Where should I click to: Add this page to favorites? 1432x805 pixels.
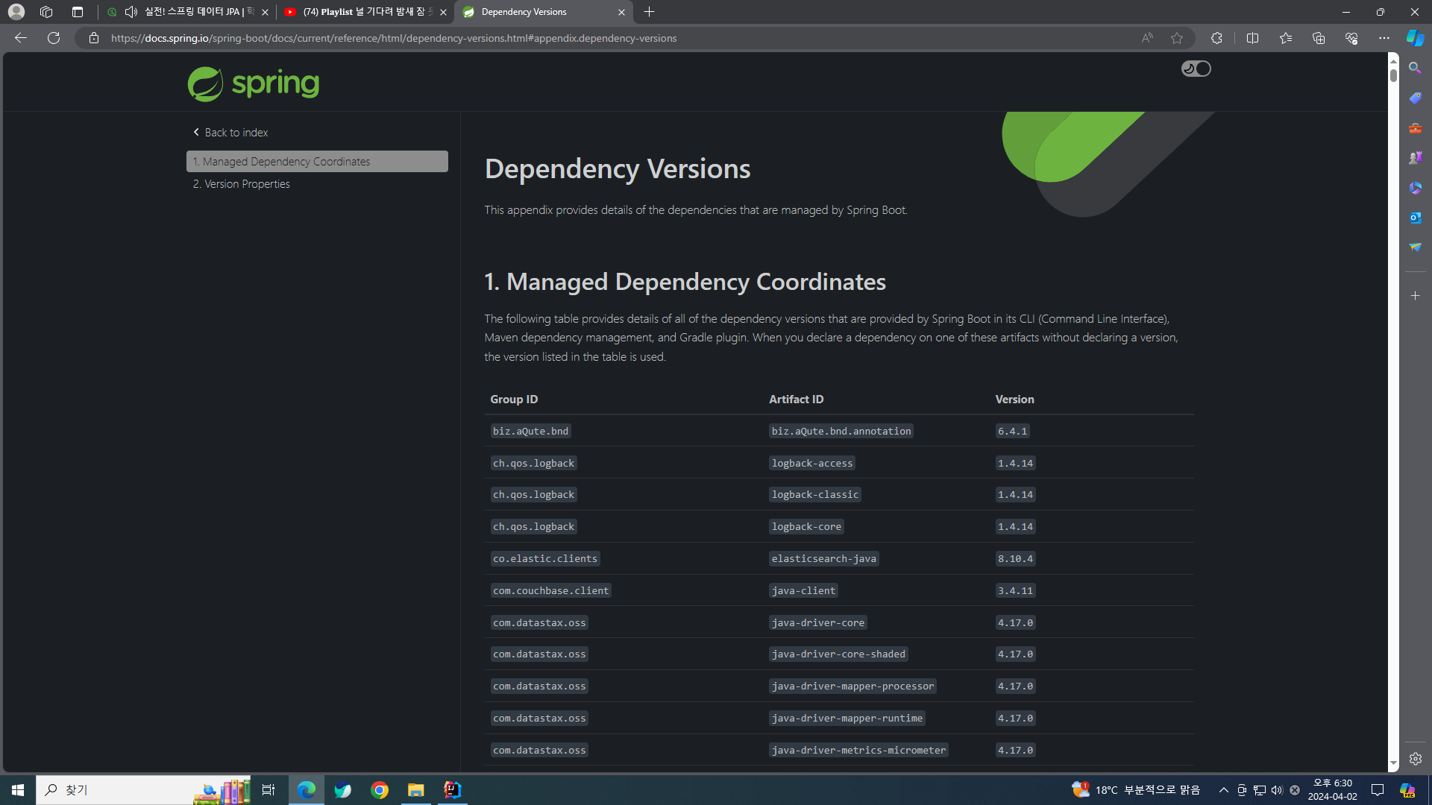[1177, 38]
